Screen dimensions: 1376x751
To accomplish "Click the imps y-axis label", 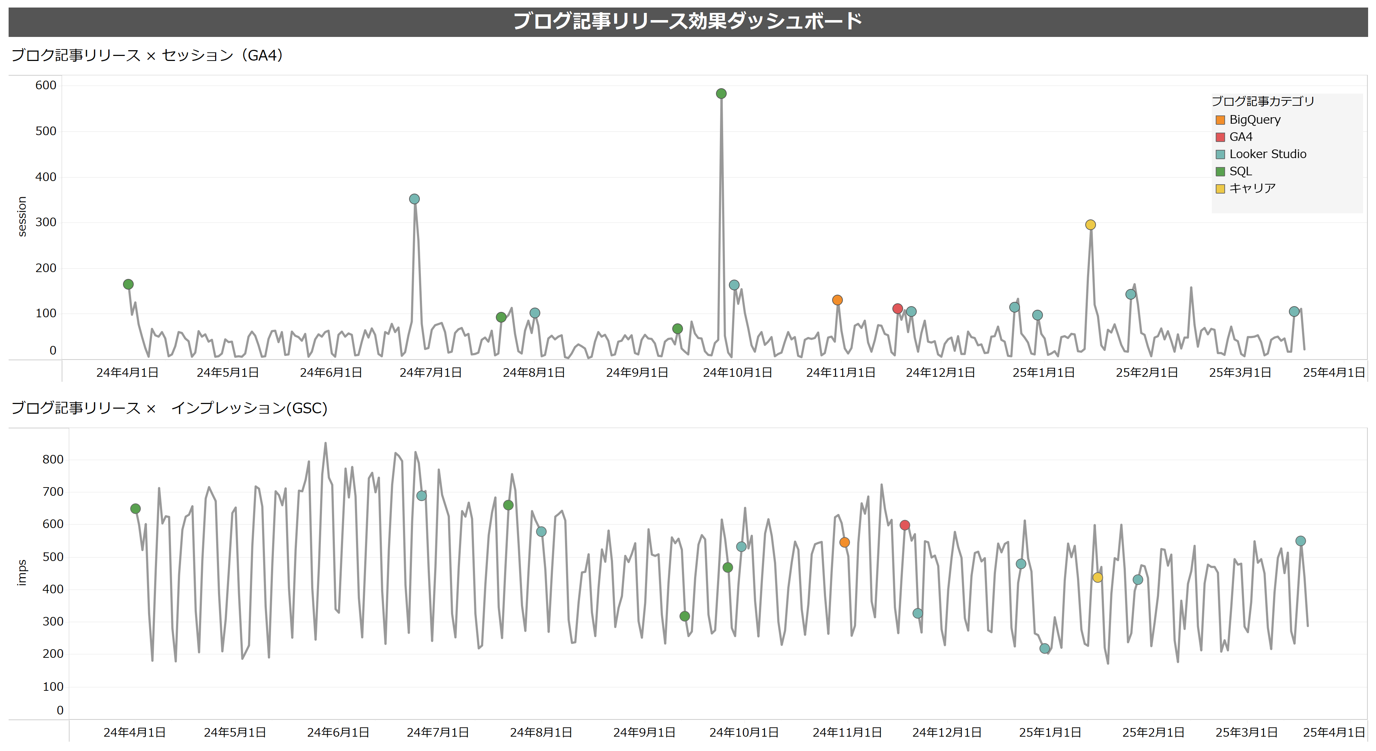I will 22,572.
